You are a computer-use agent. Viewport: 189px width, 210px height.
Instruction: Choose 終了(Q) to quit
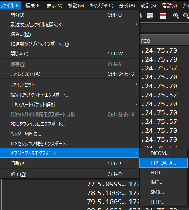(x=70, y=174)
